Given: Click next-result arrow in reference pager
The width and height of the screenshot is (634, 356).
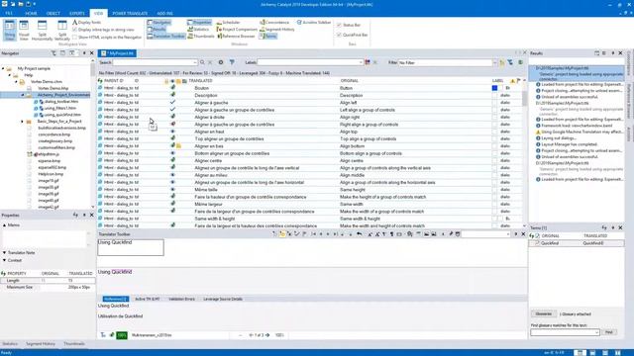Looking at the screenshot, I should (x=267, y=335).
